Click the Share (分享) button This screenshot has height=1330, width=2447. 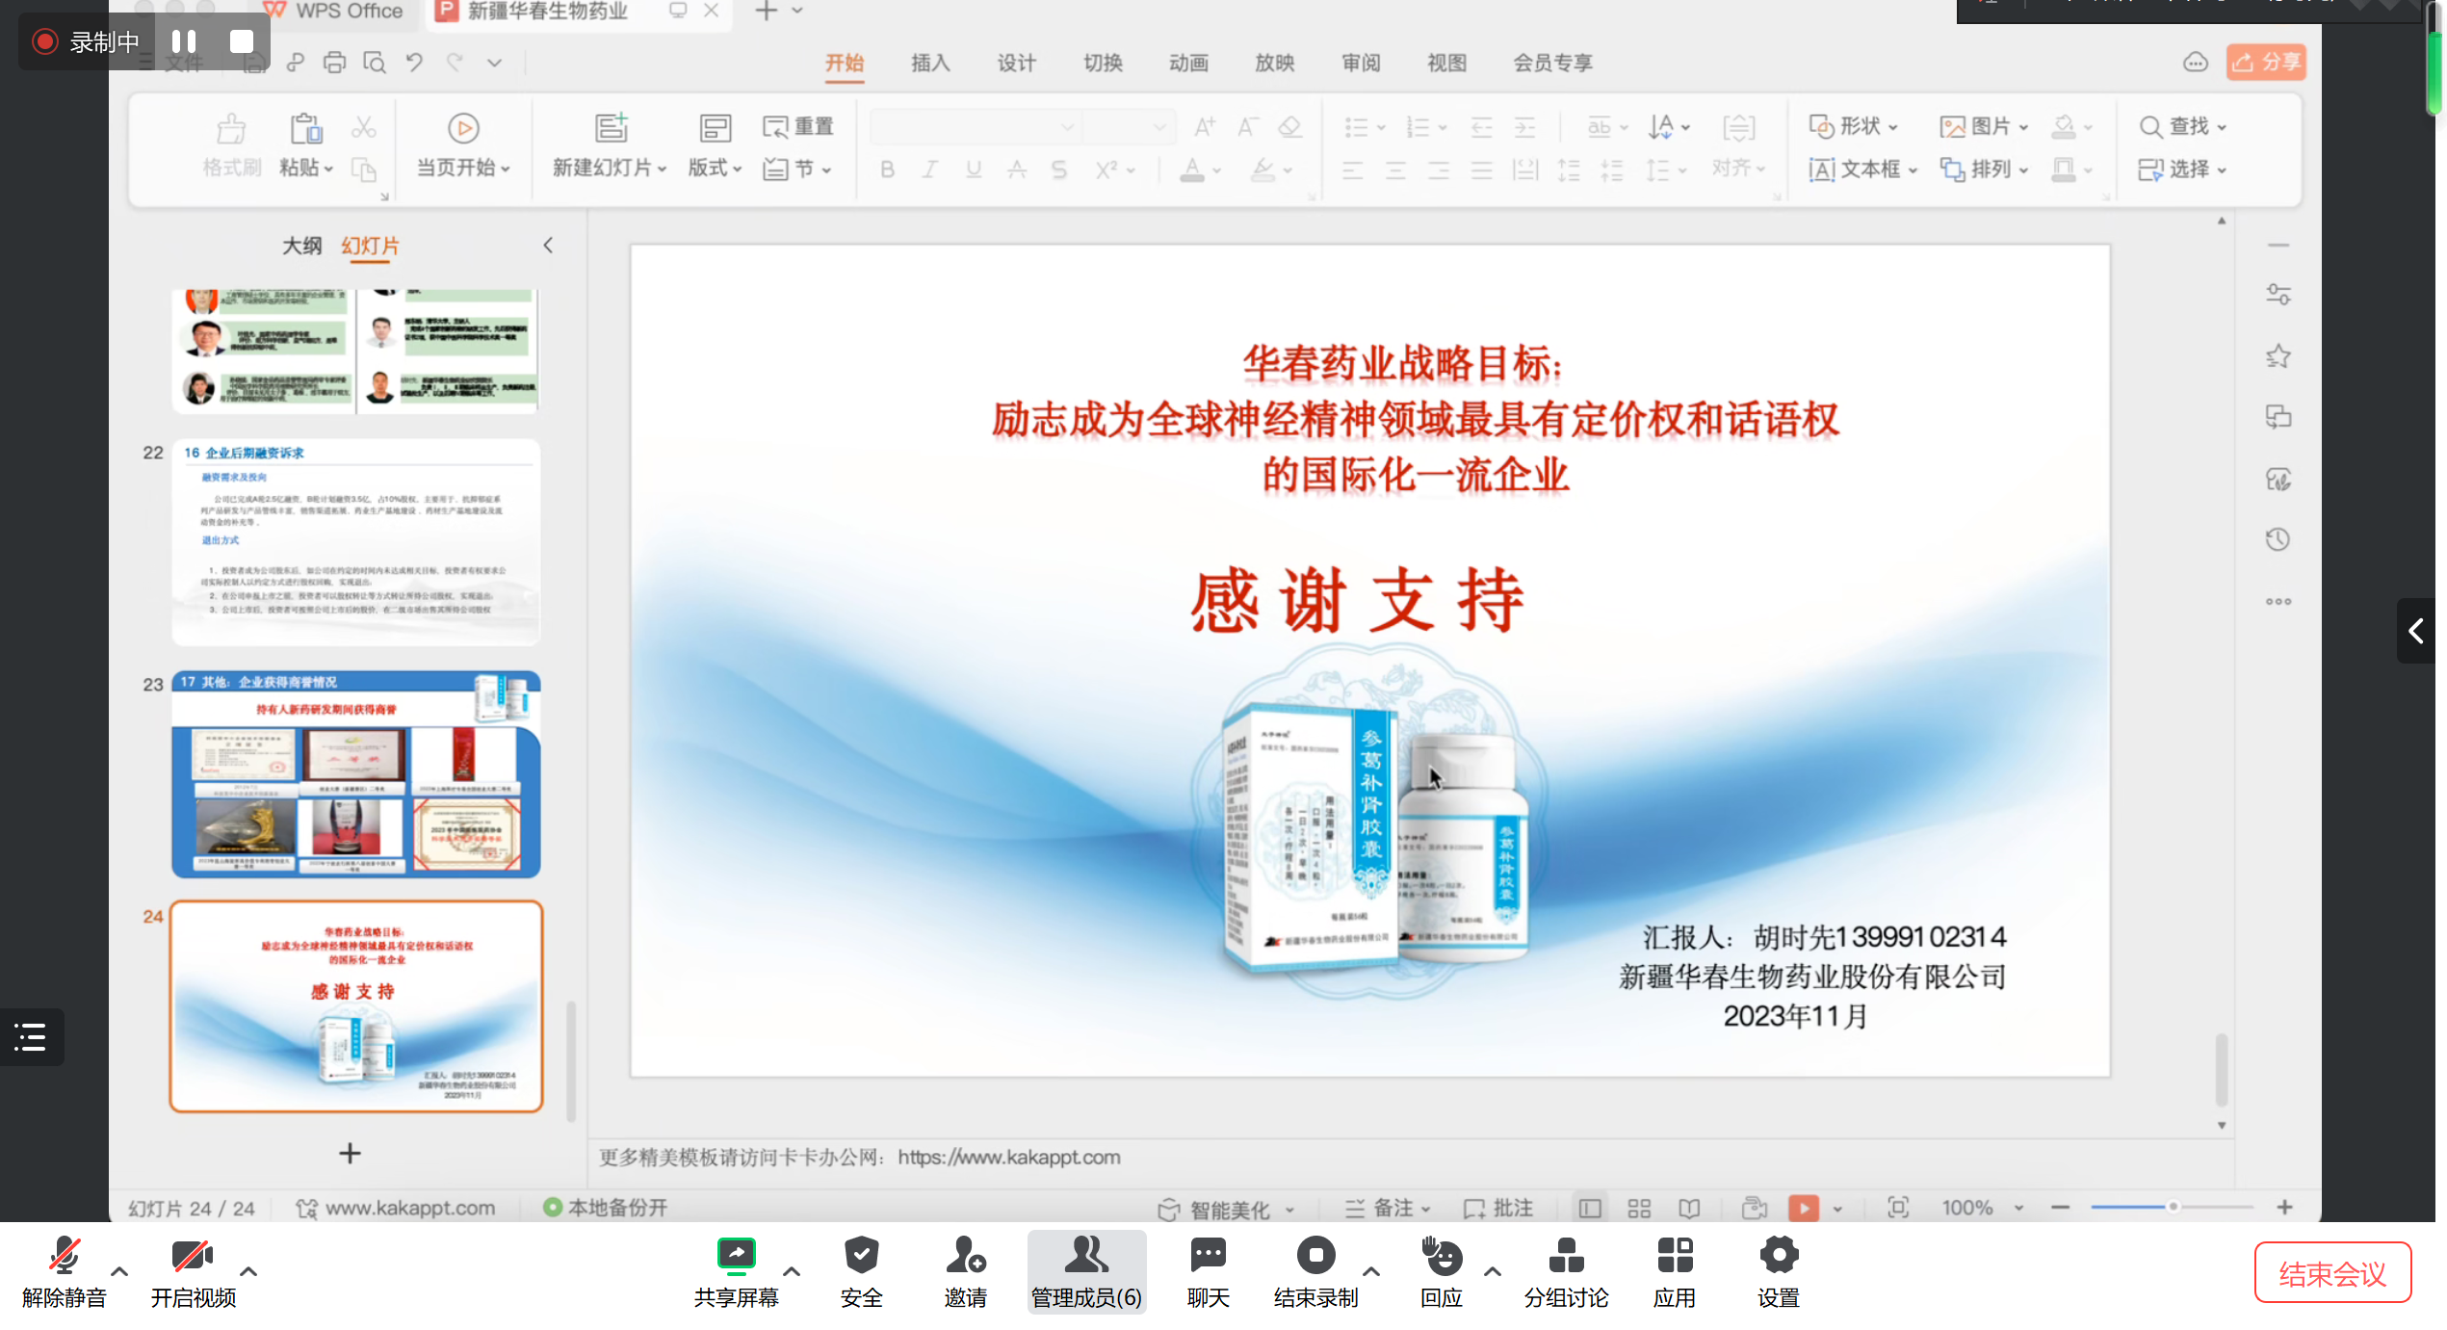point(2266,63)
